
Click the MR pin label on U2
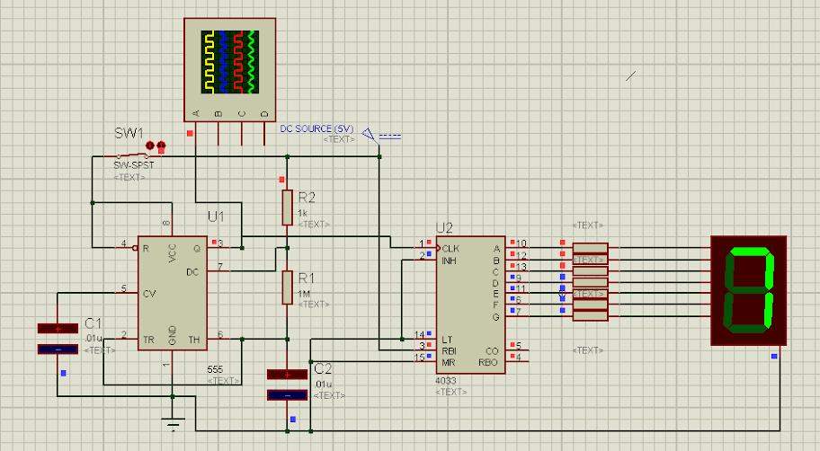coord(448,363)
